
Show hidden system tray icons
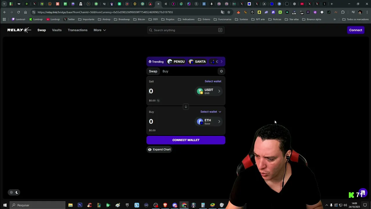click(327, 205)
